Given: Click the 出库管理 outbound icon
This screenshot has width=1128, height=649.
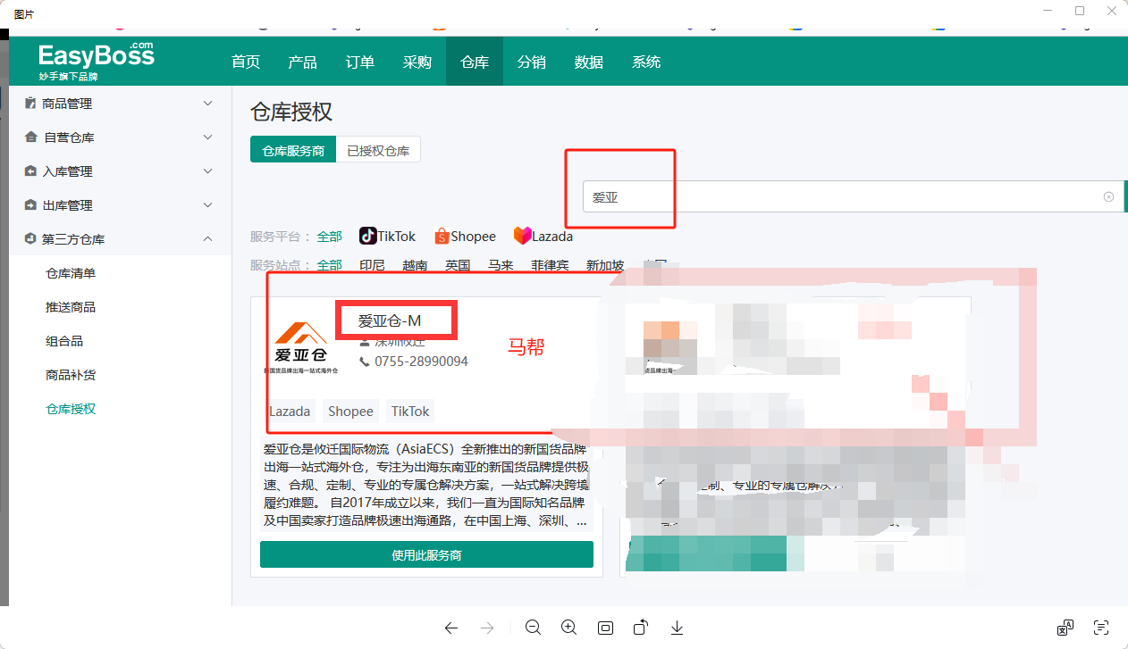Looking at the screenshot, I should coord(30,205).
